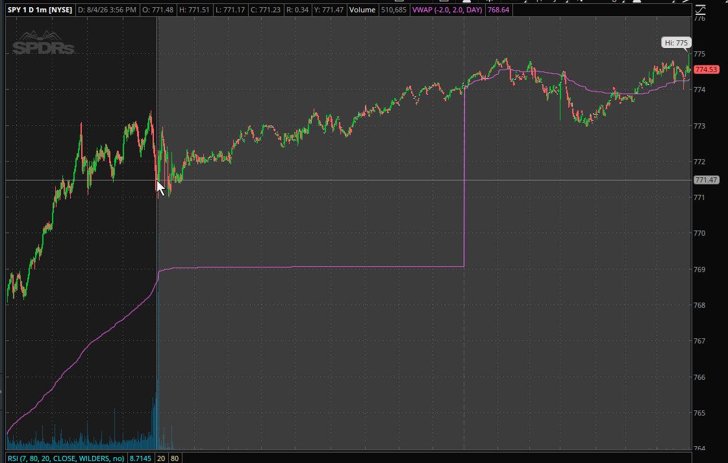This screenshot has width=728, height=463.
Task: Select the Volume study label
Action: pos(362,10)
